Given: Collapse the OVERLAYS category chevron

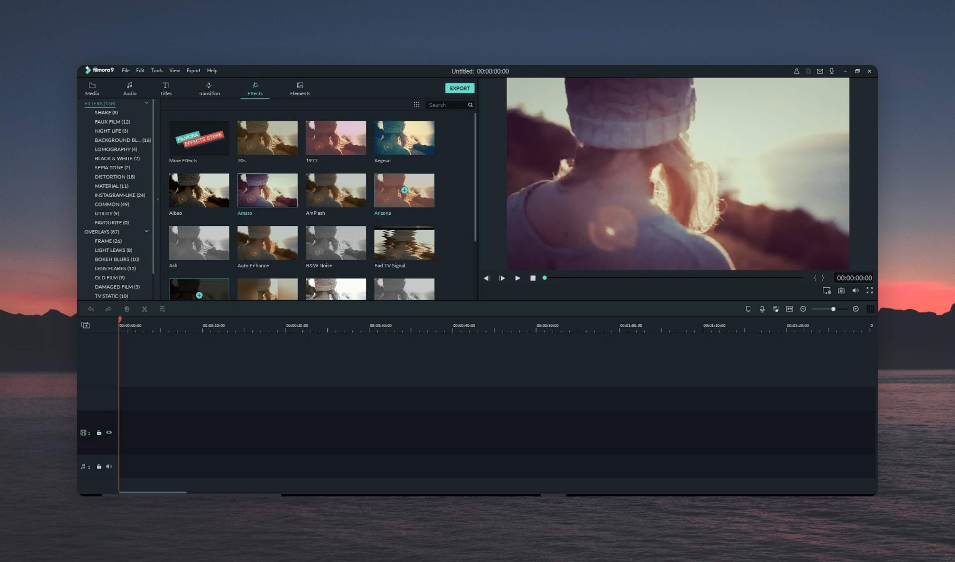Looking at the screenshot, I should [146, 231].
